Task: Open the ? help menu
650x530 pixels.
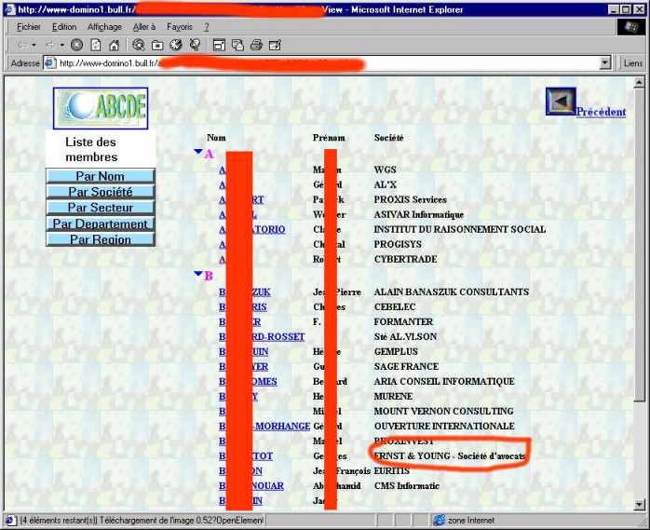Action: (206, 27)
